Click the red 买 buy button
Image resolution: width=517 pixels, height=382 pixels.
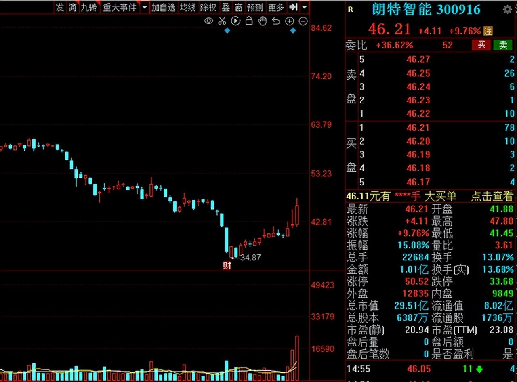pos(481,45)
